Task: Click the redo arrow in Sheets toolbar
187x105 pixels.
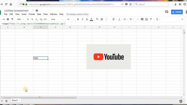Action: click(4, 19)
